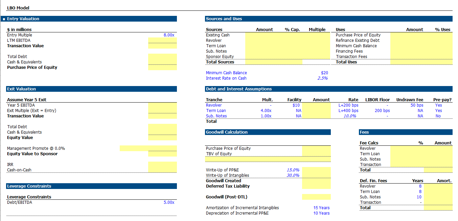Click the Write-Up of Intangibles 30.0% cell

pyautogui.click(x=293, y=175)
